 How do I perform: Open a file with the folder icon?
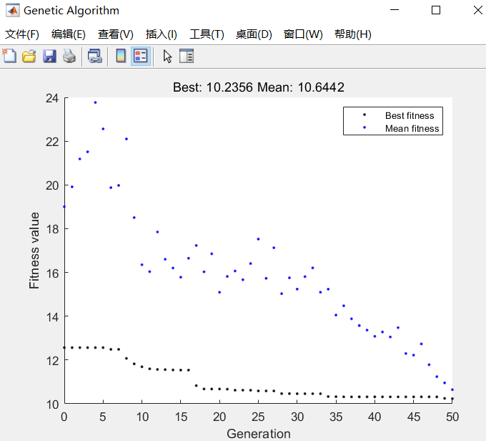29,57
